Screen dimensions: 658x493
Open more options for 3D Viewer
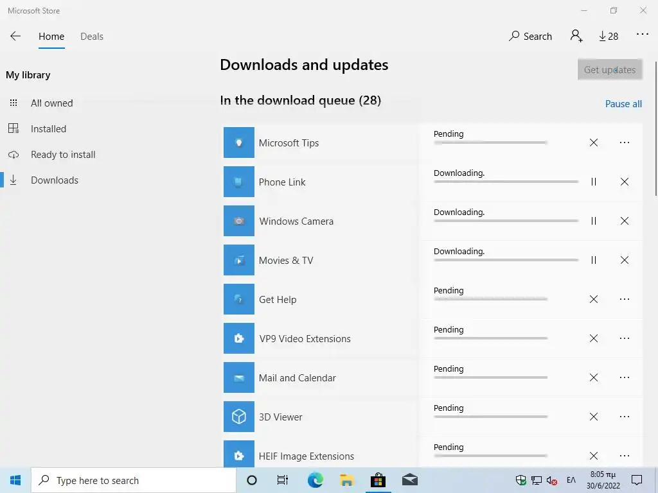point(625,416)
